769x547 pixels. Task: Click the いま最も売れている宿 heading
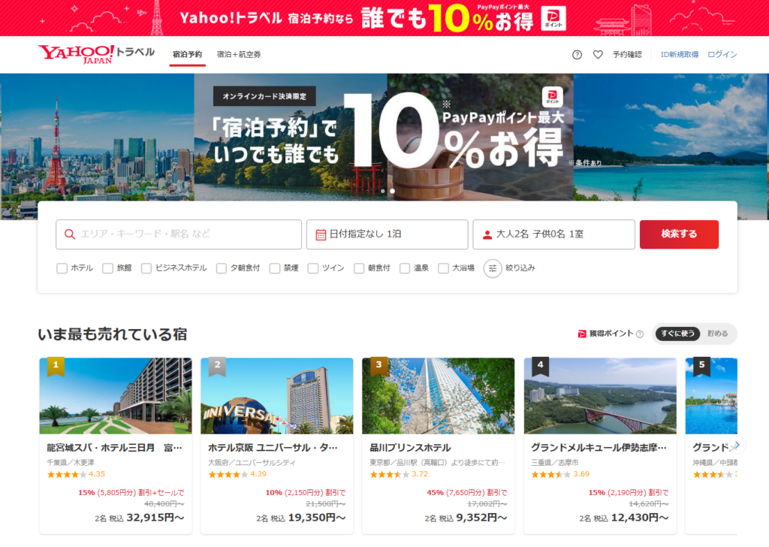113,334
